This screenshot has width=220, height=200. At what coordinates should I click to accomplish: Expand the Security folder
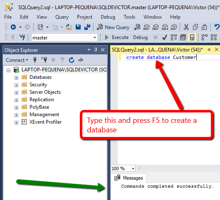16,85
